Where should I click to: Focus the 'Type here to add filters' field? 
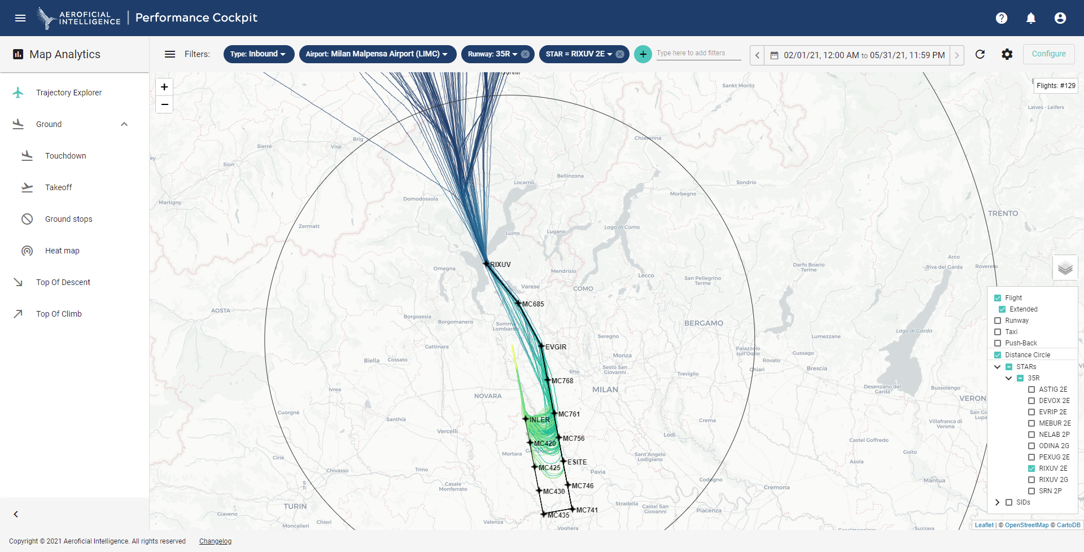(x=698, y=53)
